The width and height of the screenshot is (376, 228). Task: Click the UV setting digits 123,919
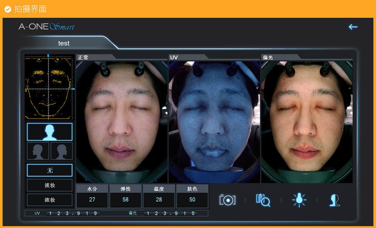click(x=73, y=213)
